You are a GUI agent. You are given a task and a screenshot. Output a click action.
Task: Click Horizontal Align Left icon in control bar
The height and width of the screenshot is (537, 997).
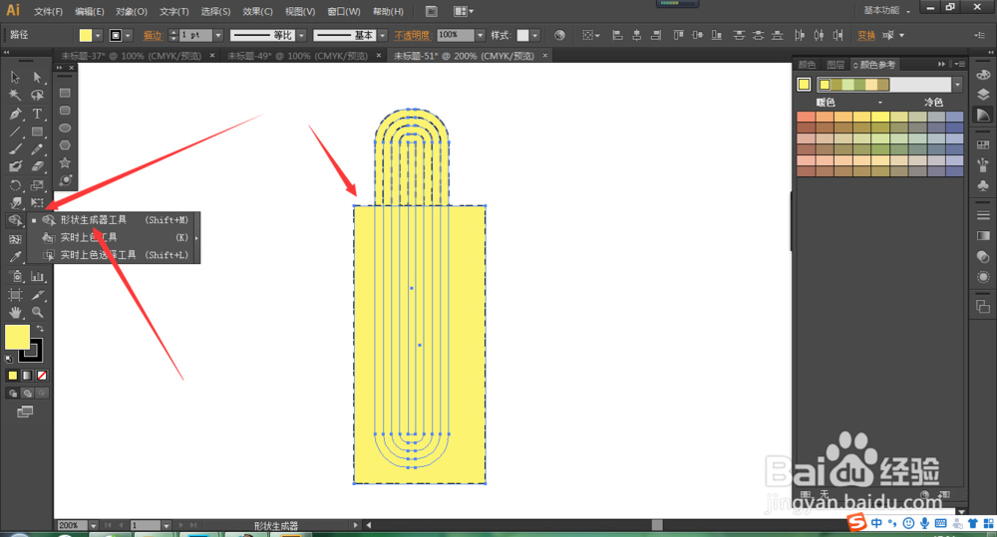(x=617, y=35)
